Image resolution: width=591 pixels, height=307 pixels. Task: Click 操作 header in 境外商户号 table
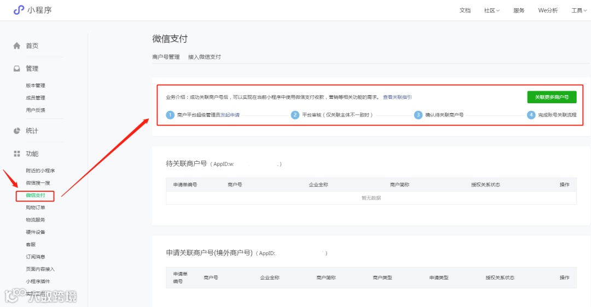[564, 278]
